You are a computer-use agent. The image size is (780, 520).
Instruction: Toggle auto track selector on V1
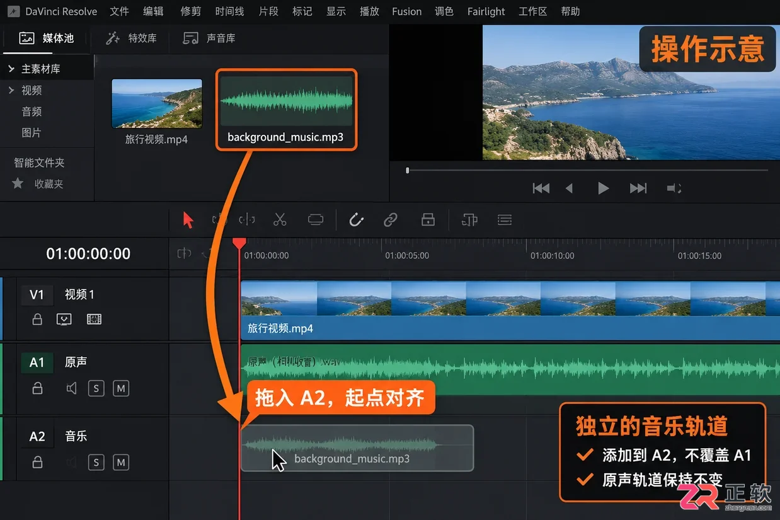pyautogui.click(x=64, y=320)
